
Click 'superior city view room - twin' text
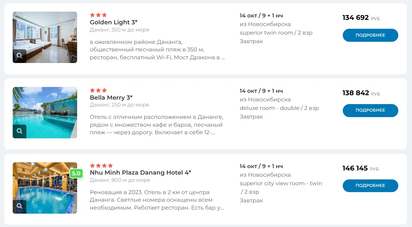click(x=281, y=184)
